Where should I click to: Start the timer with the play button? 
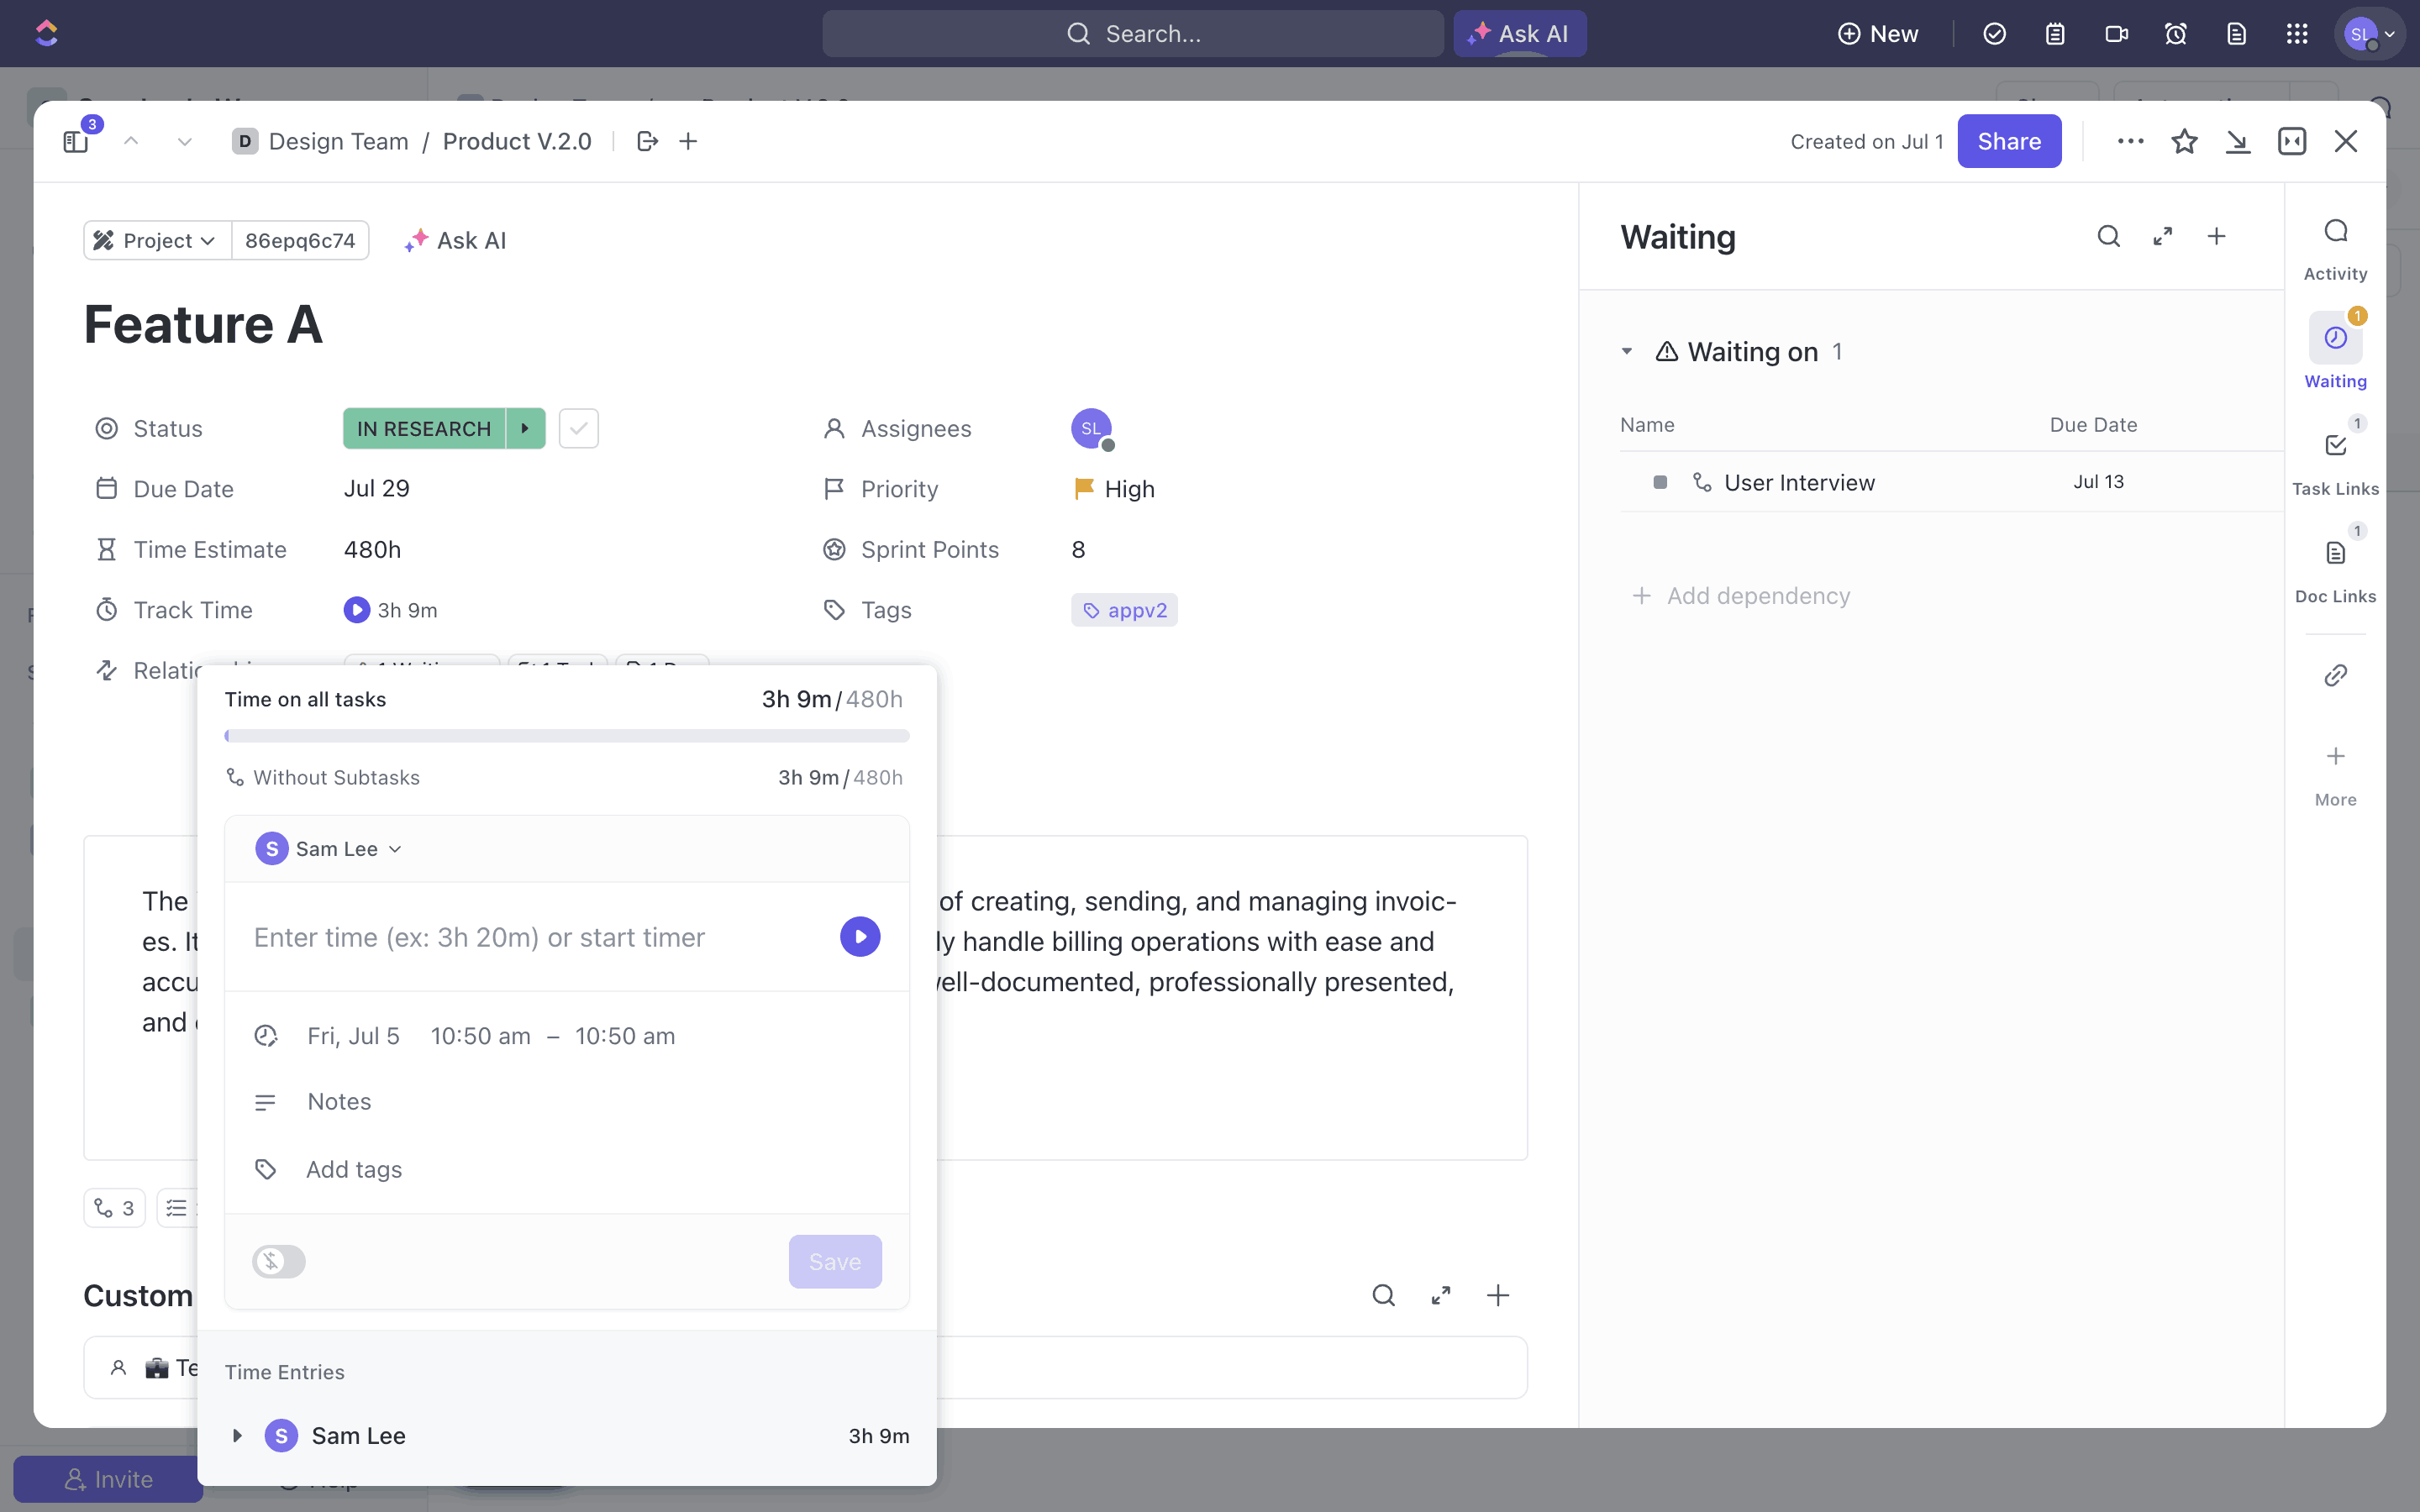coord(859,937)
